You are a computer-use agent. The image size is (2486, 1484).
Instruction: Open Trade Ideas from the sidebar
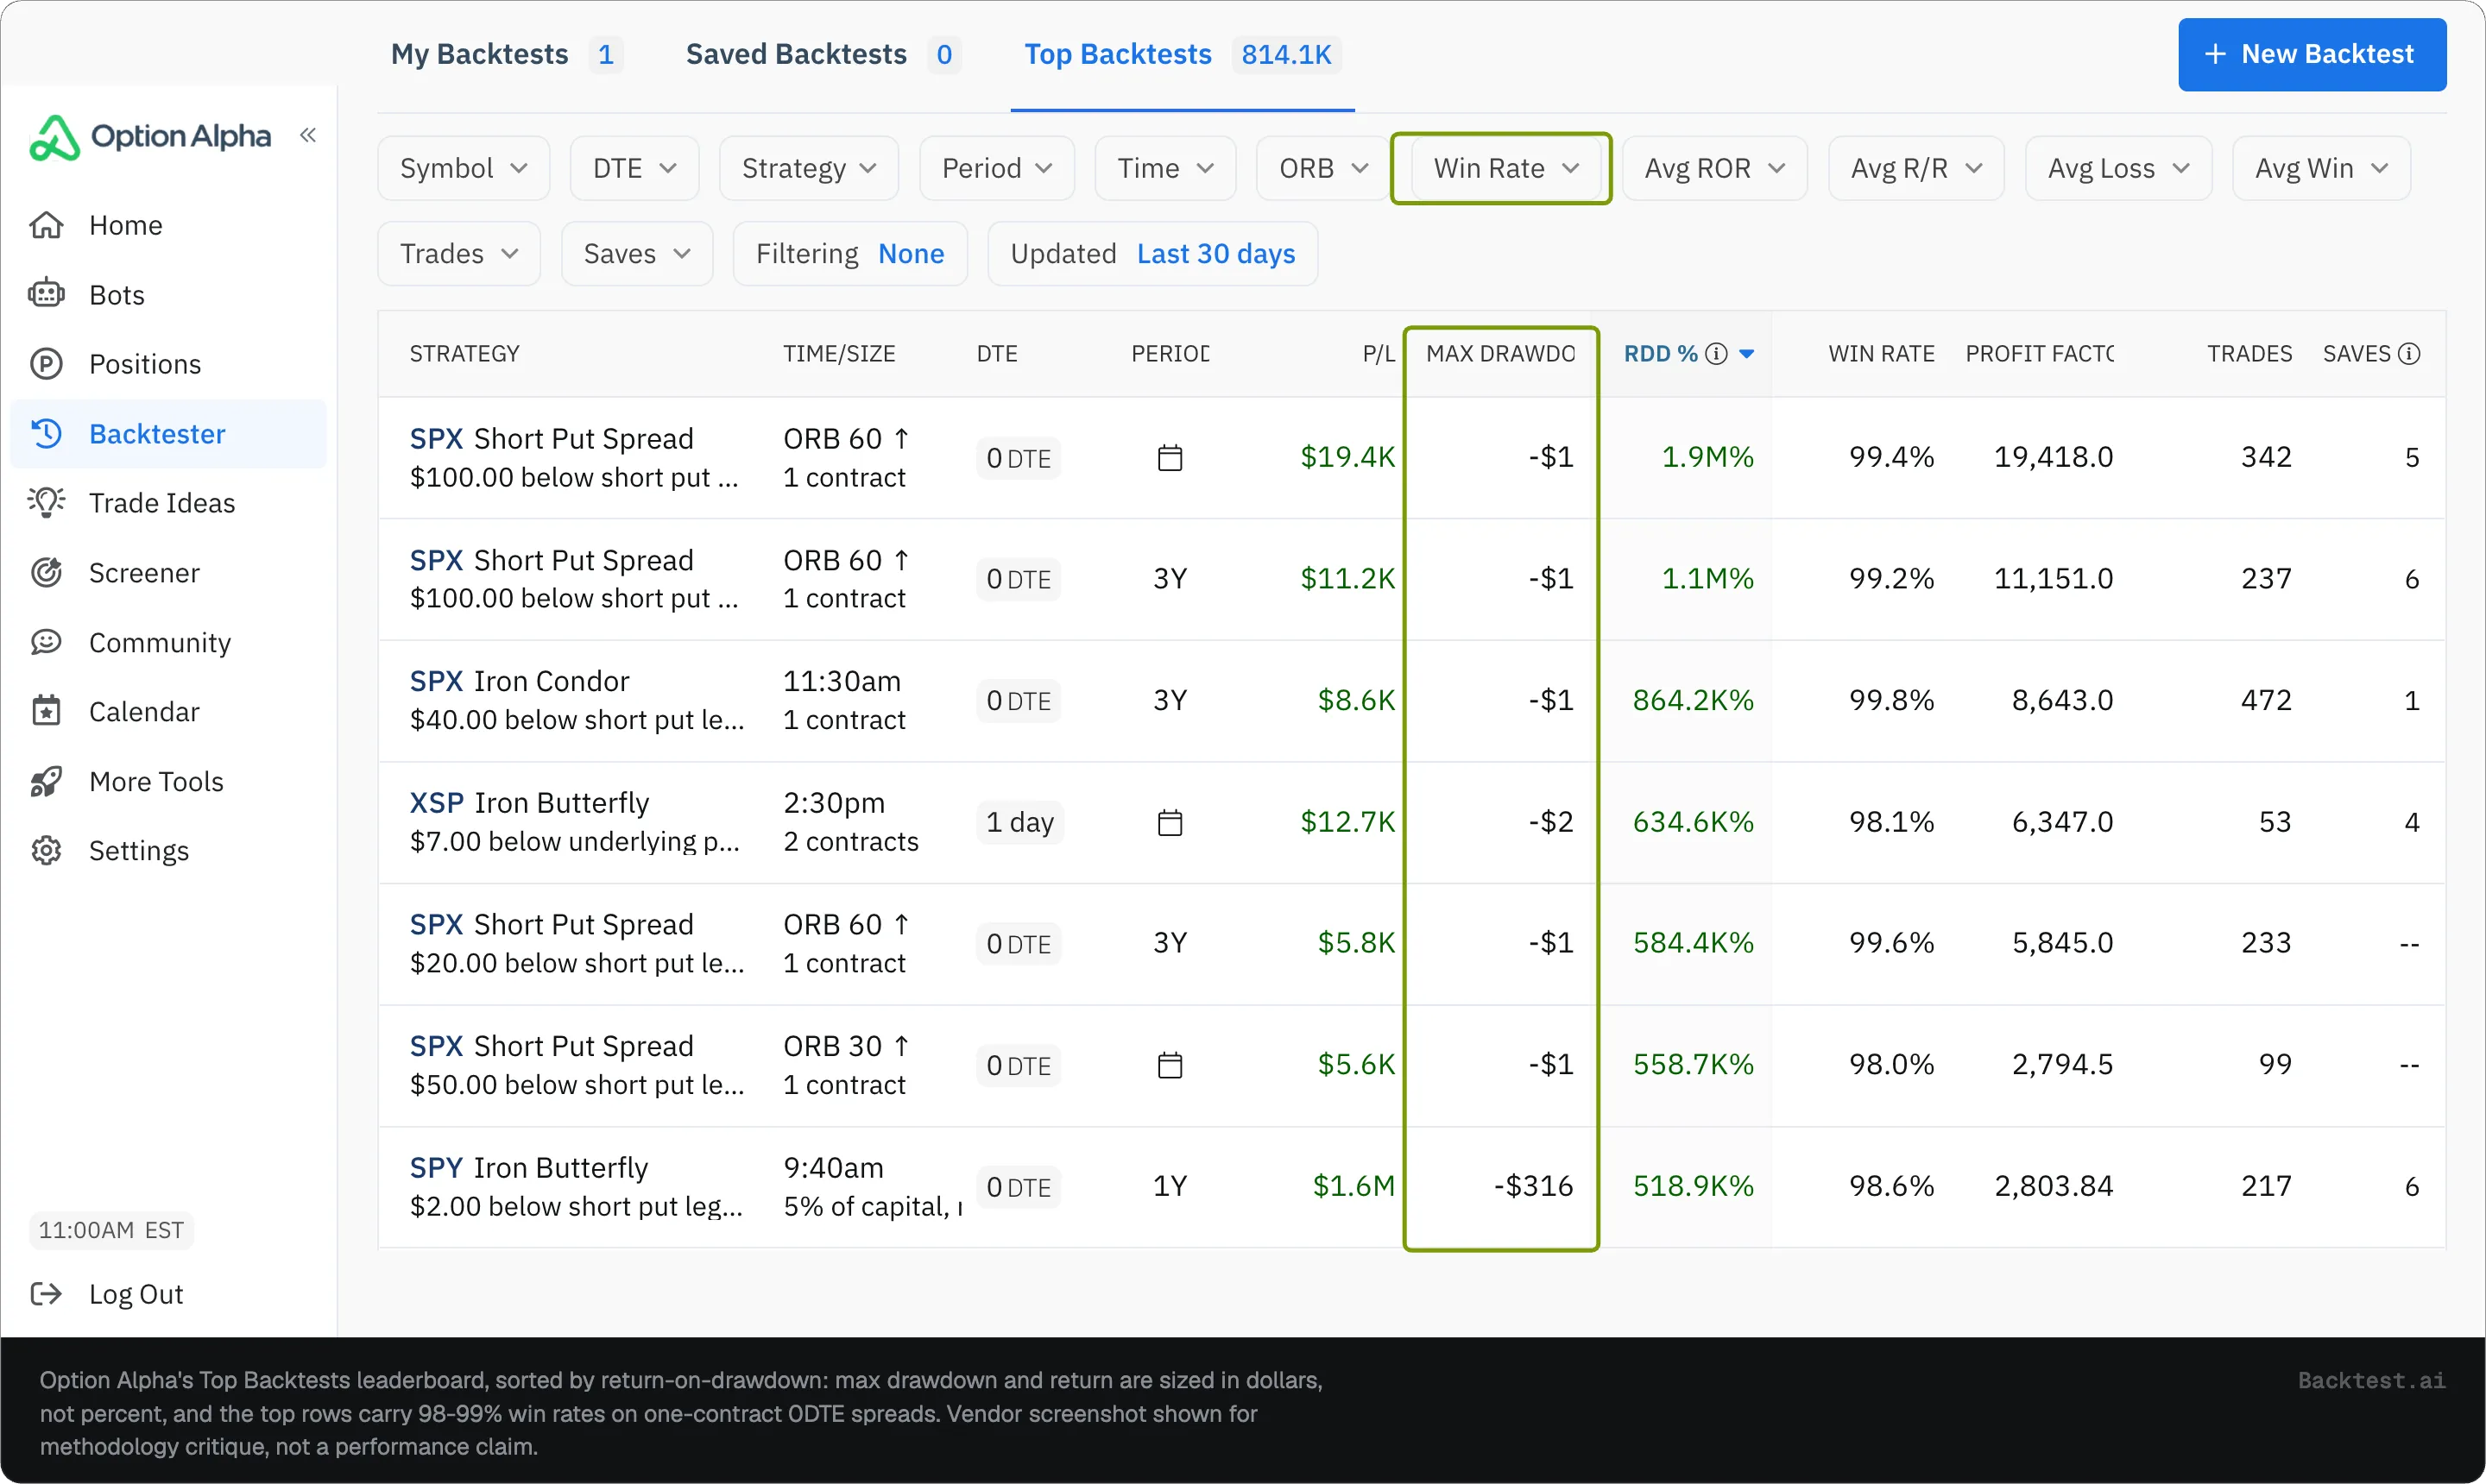168,502
